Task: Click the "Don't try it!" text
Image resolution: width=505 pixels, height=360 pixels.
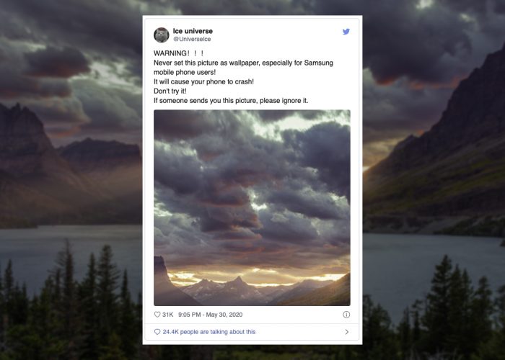Action: pyautogui.click(x=170, y=91)
